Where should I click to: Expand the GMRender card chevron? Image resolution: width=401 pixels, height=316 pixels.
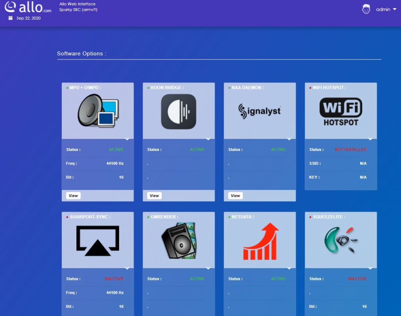[x=208, y=268]
